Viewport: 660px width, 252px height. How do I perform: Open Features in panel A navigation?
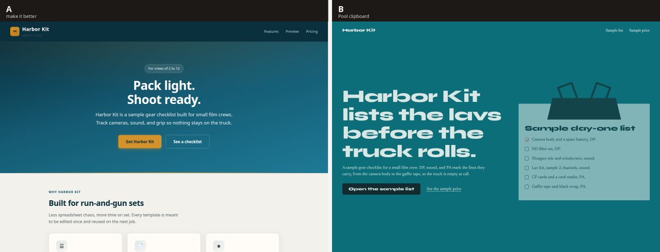click(271, 31)
